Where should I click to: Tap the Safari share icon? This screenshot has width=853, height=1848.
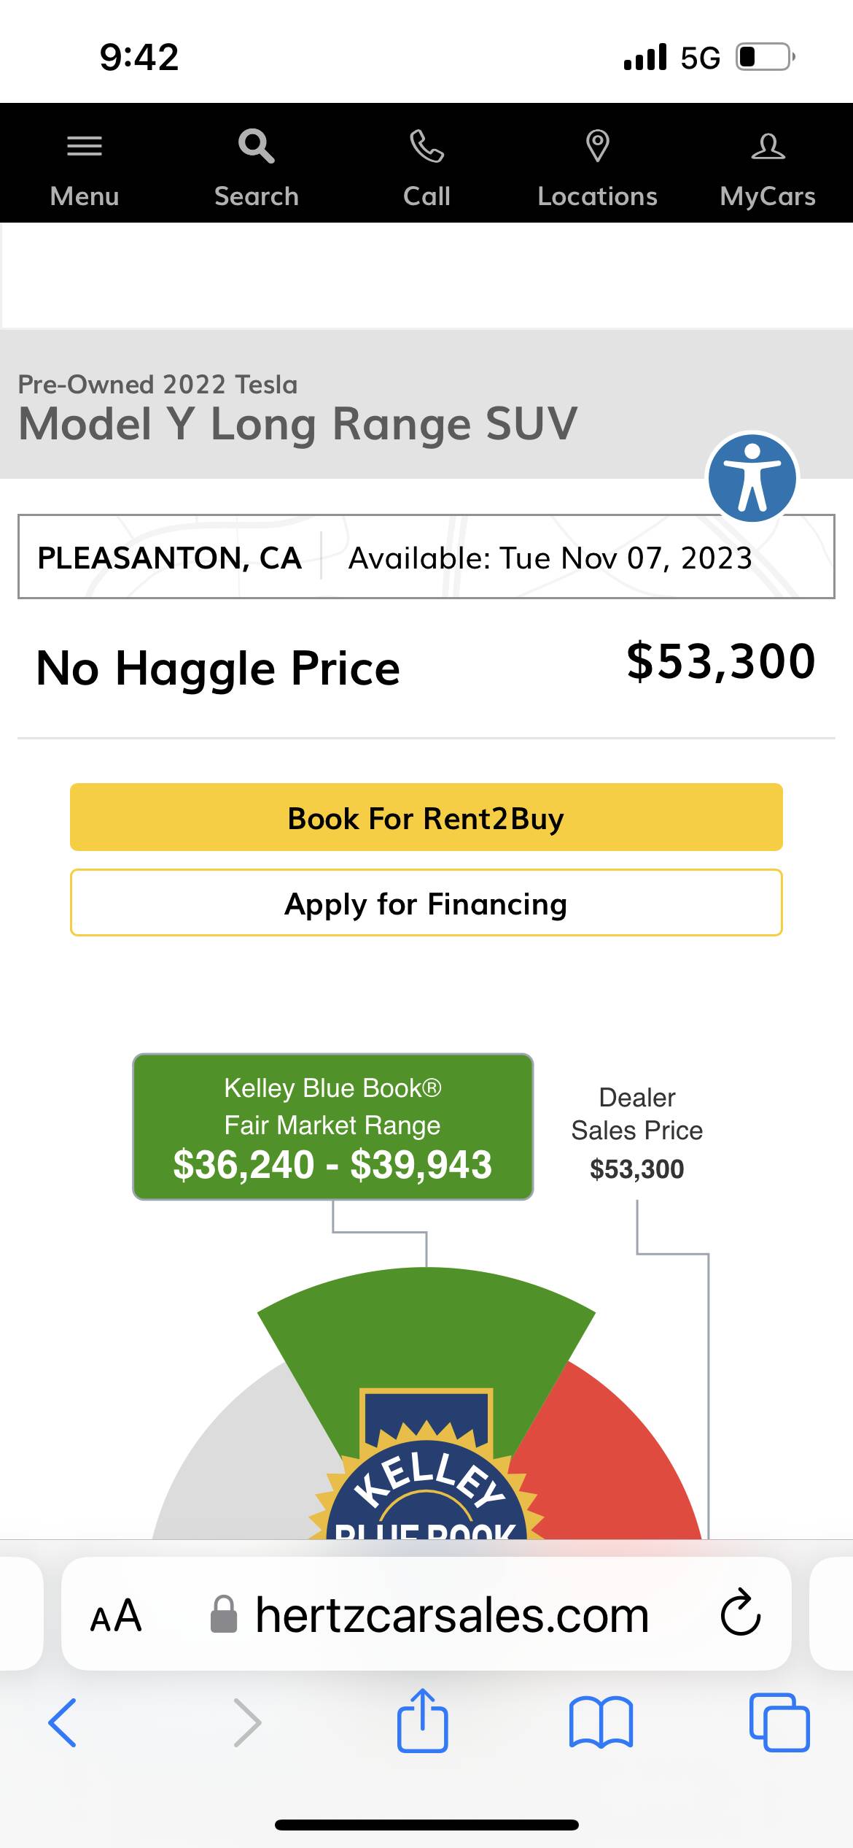click(423, 1721)
